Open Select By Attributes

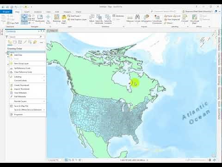(99, 19)
